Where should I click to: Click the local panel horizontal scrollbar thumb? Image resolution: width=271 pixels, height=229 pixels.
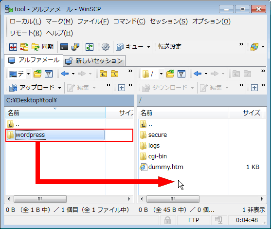(40, 199)
